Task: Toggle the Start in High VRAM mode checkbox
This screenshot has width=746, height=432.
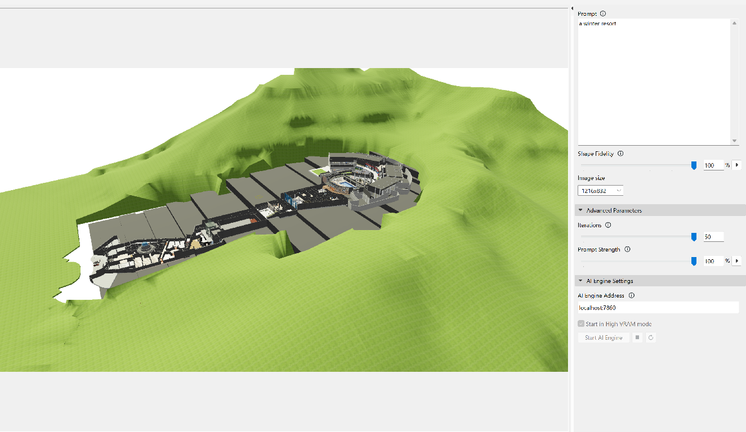Action: (x=581, y=324)
